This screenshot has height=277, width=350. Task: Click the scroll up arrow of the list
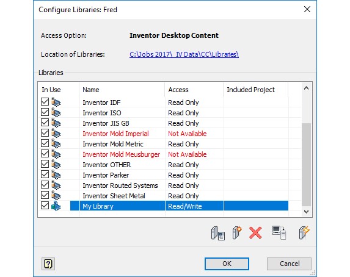pyautogui.click(x=306, y=88)
